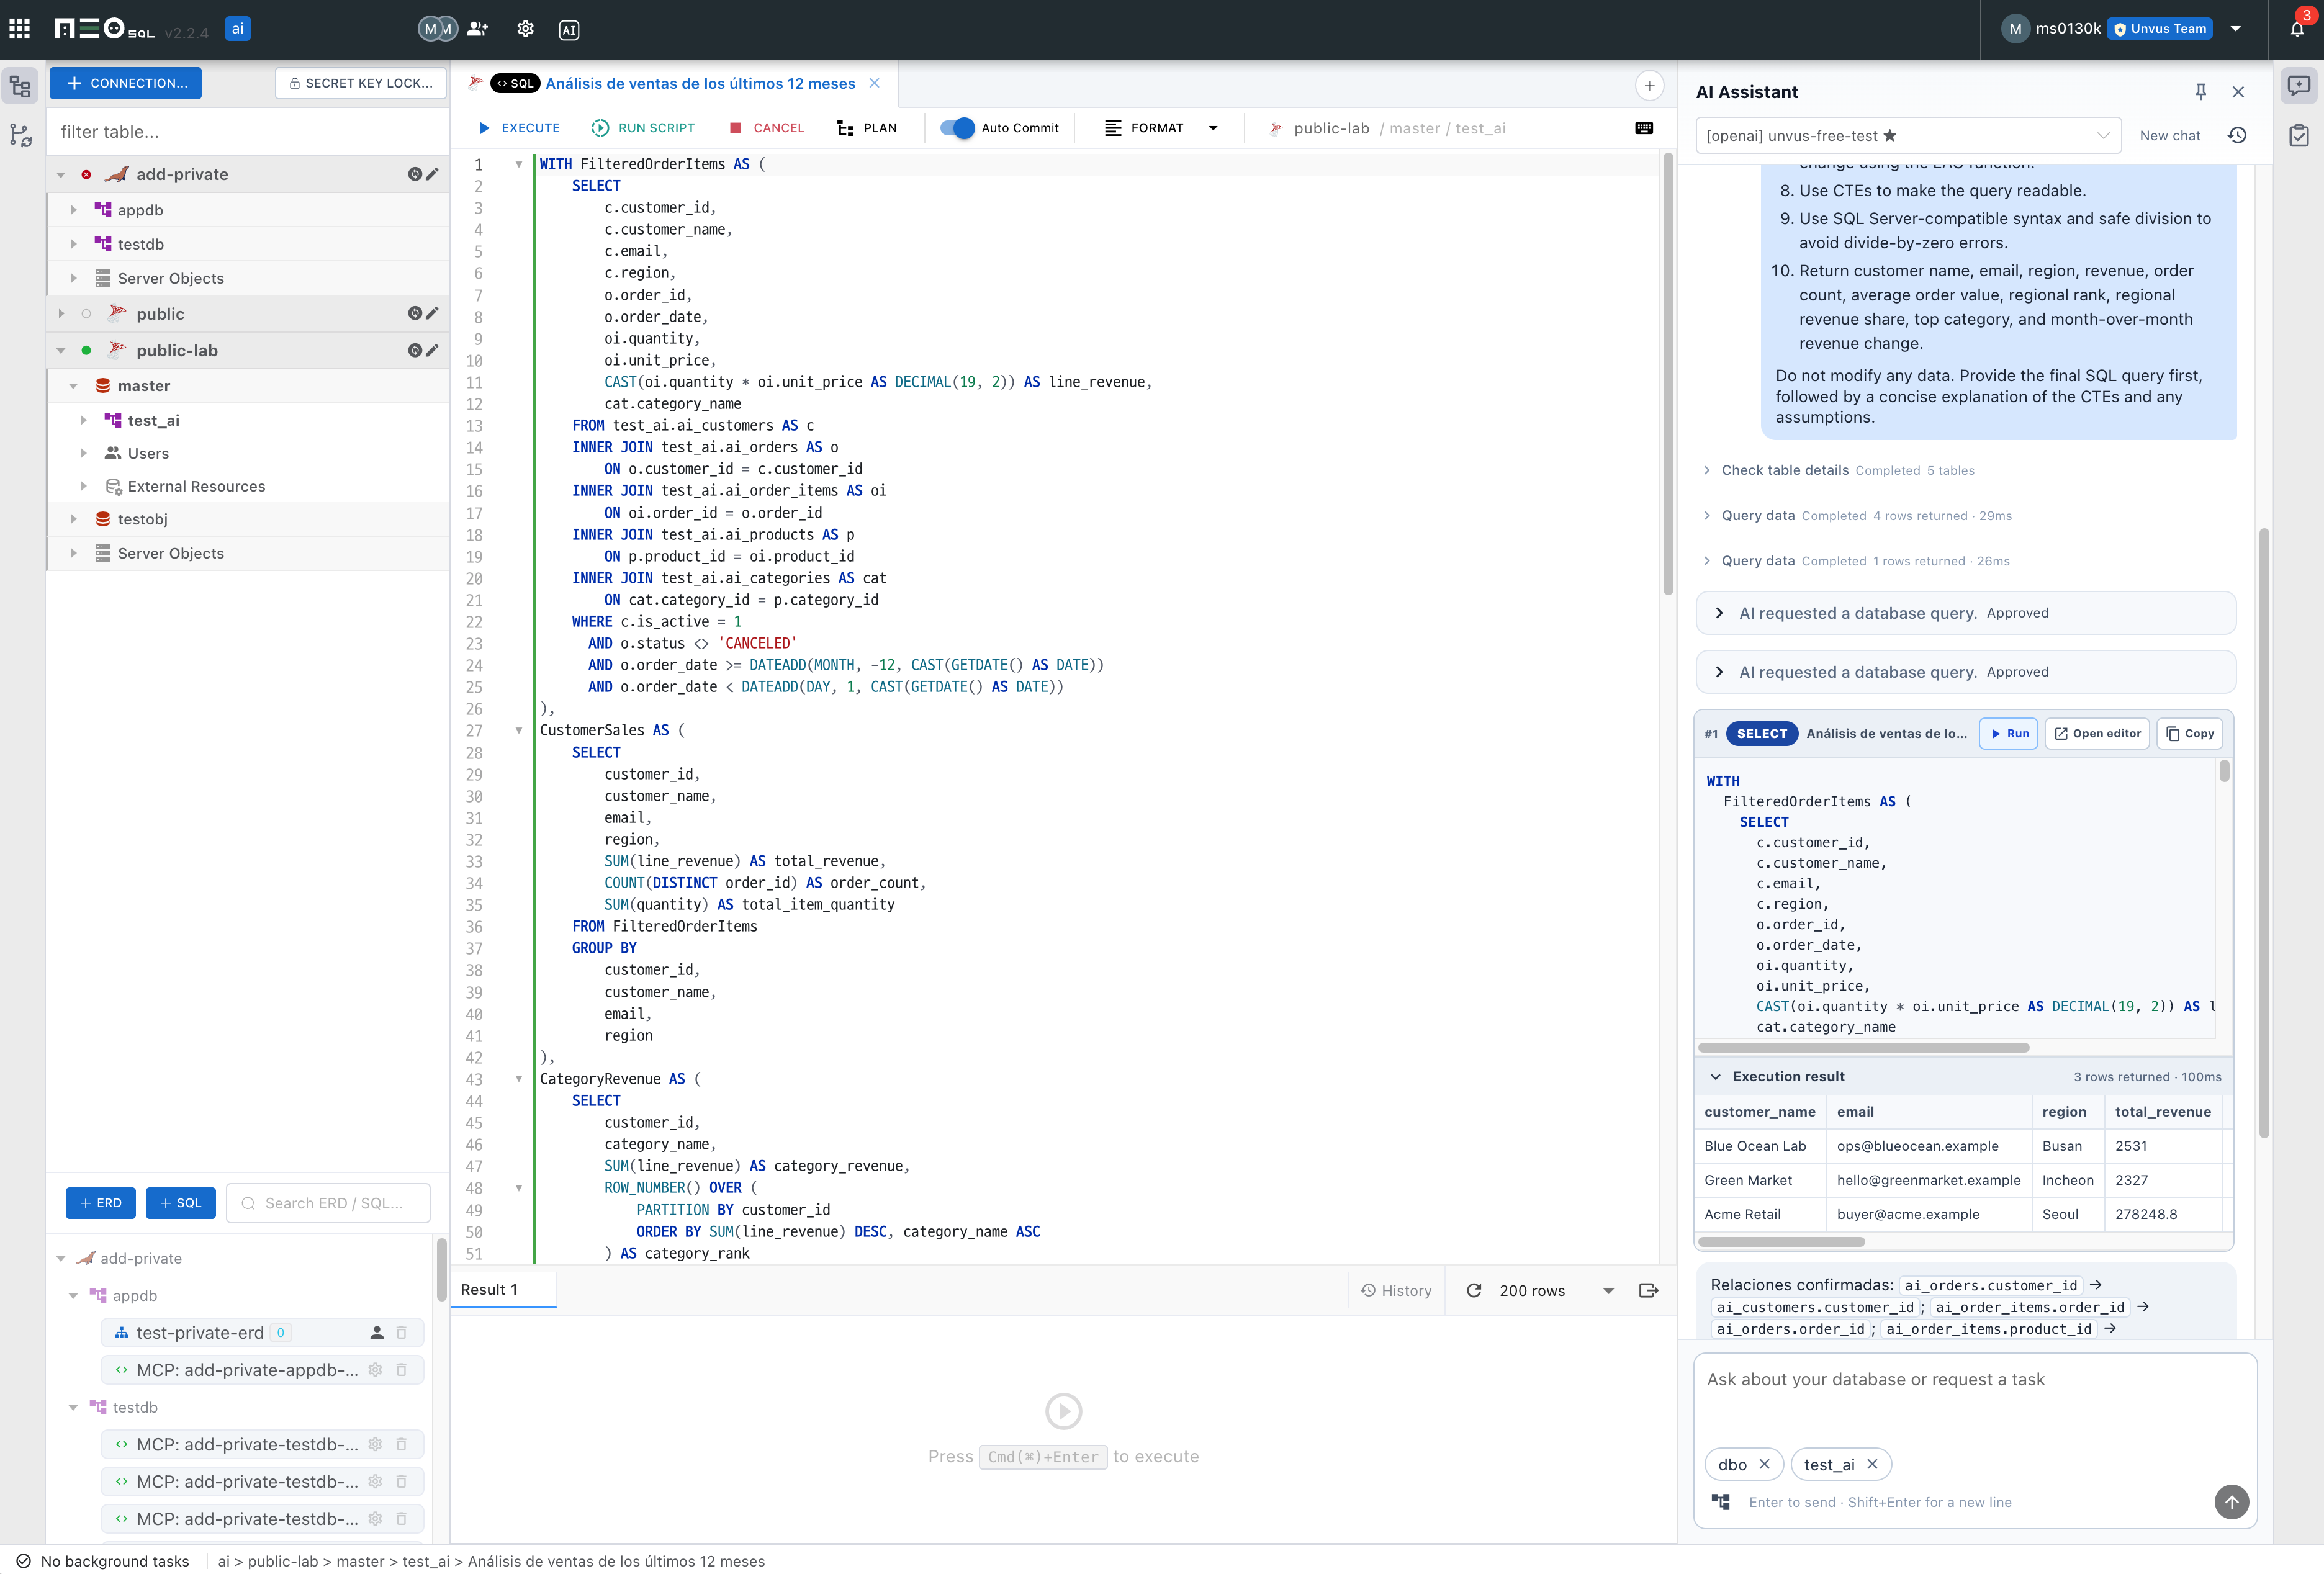The width and height of the screenshot is (2324, 1574).
Task: Click RUN SCRIPT button
Action: coord(643,128)
